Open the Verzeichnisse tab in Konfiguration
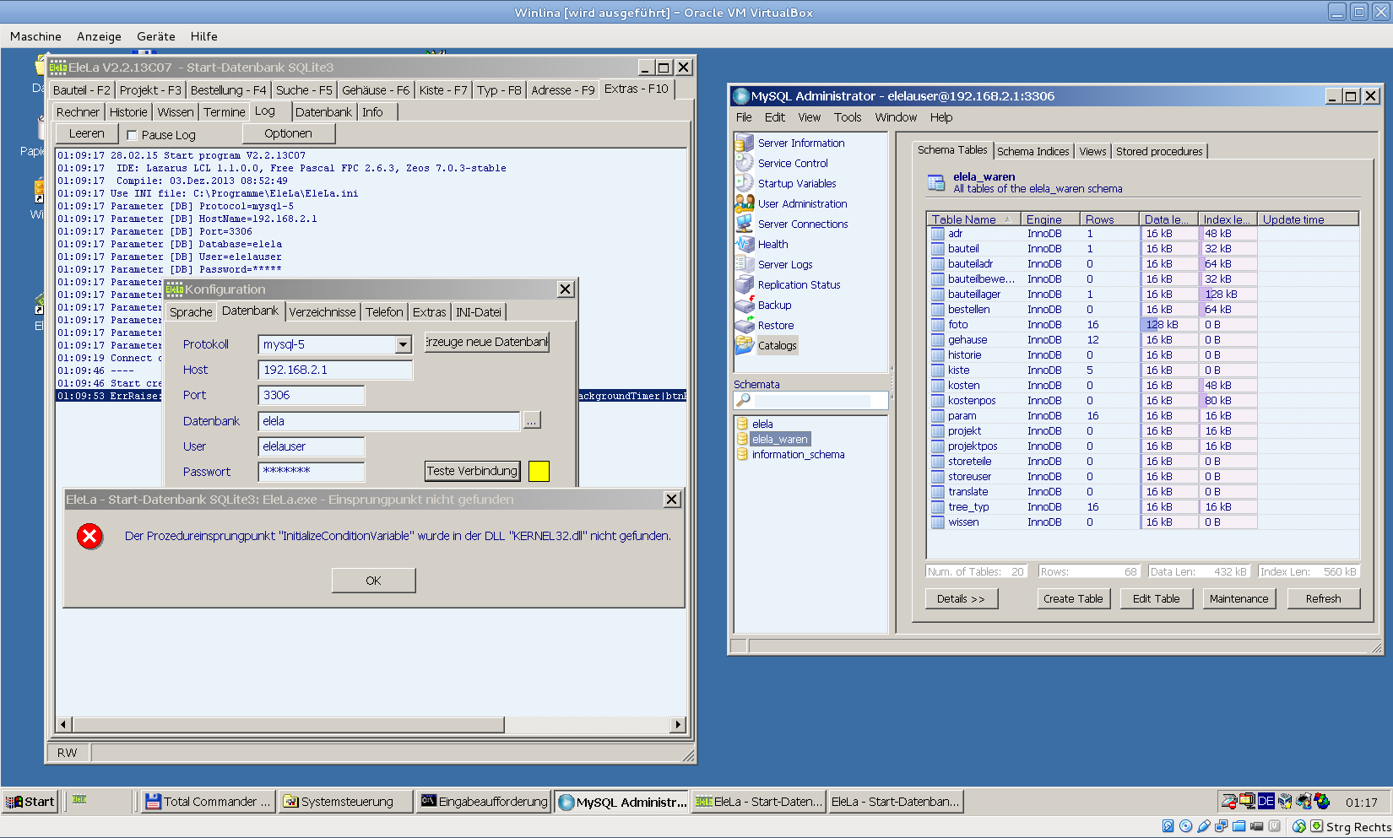Viewport: 1393px width, 838px height. pyautogui.click(x=323, y=312)
